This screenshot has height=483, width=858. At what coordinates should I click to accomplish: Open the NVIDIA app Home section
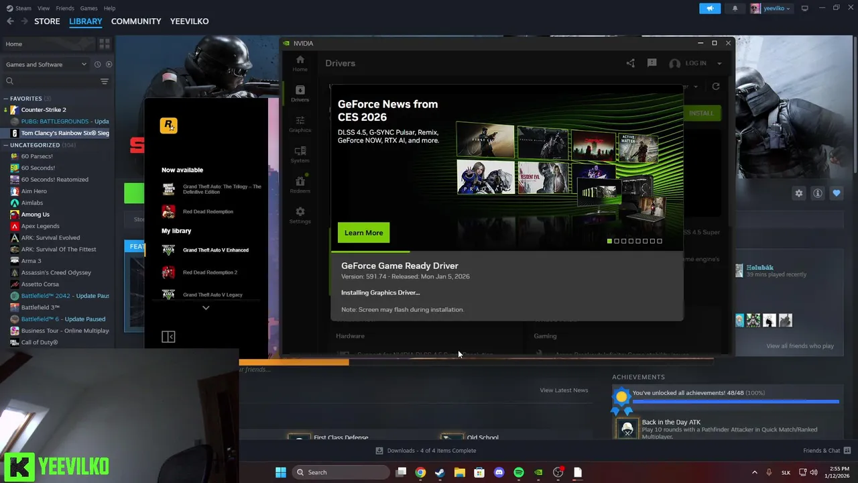click(x=300, y=63)
